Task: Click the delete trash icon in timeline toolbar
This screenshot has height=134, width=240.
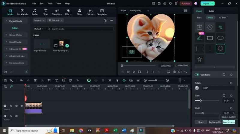Action: click(x=35, y=80)
